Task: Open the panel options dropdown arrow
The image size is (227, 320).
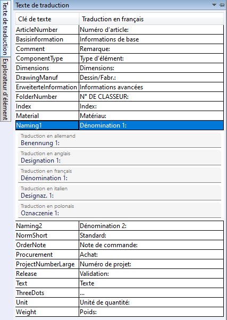Action: pos(214,5)
